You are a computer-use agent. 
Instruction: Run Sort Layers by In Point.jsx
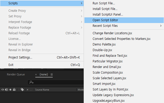(124, 89)
